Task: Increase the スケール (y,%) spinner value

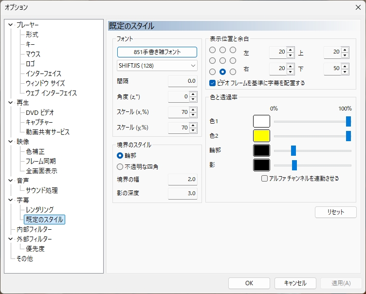Action: pyautogui.click(x=193, y=125)
